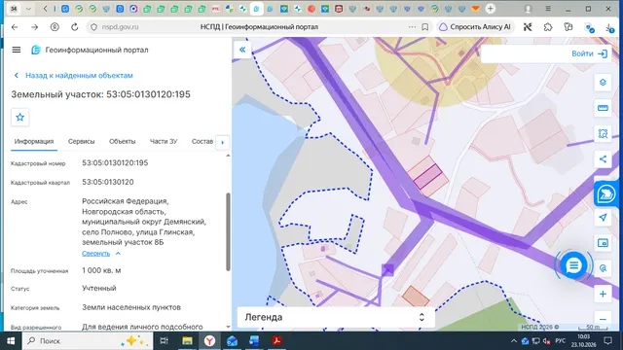Click the scrollbar down arrow in info panel
This screenshot has width=623, height=350.
pyautogui.click(x=228, y=327)
